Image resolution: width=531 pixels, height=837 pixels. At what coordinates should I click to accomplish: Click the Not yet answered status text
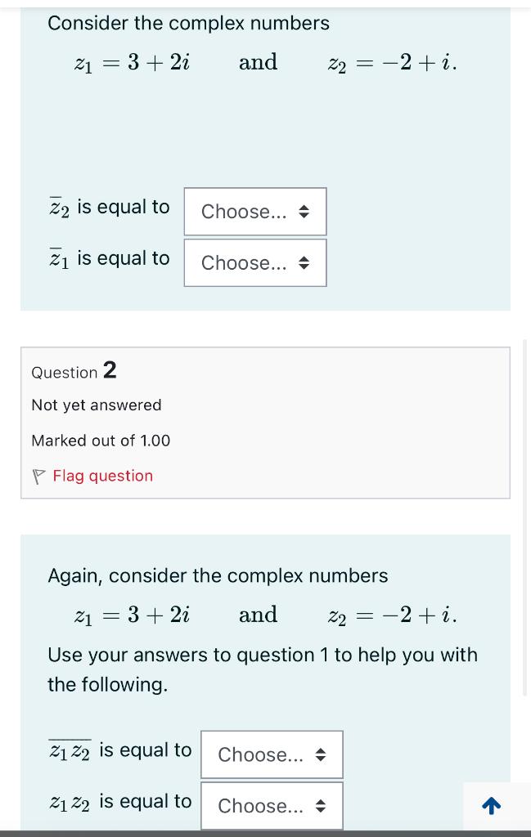click(x=96, y=405)
